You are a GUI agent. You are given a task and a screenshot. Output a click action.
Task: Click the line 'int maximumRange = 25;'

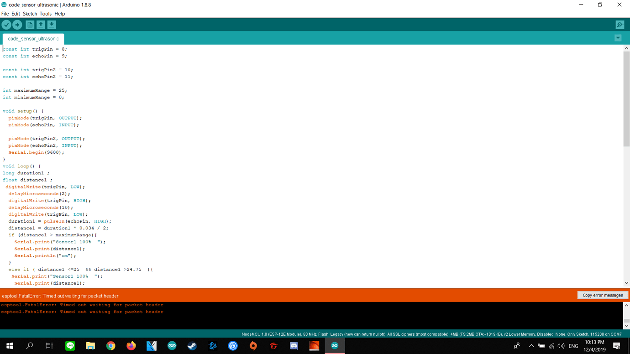(35, 90)
